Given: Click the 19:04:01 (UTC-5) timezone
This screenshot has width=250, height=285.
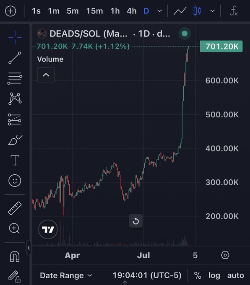Looking at the screenshot, I should (147, 275).
